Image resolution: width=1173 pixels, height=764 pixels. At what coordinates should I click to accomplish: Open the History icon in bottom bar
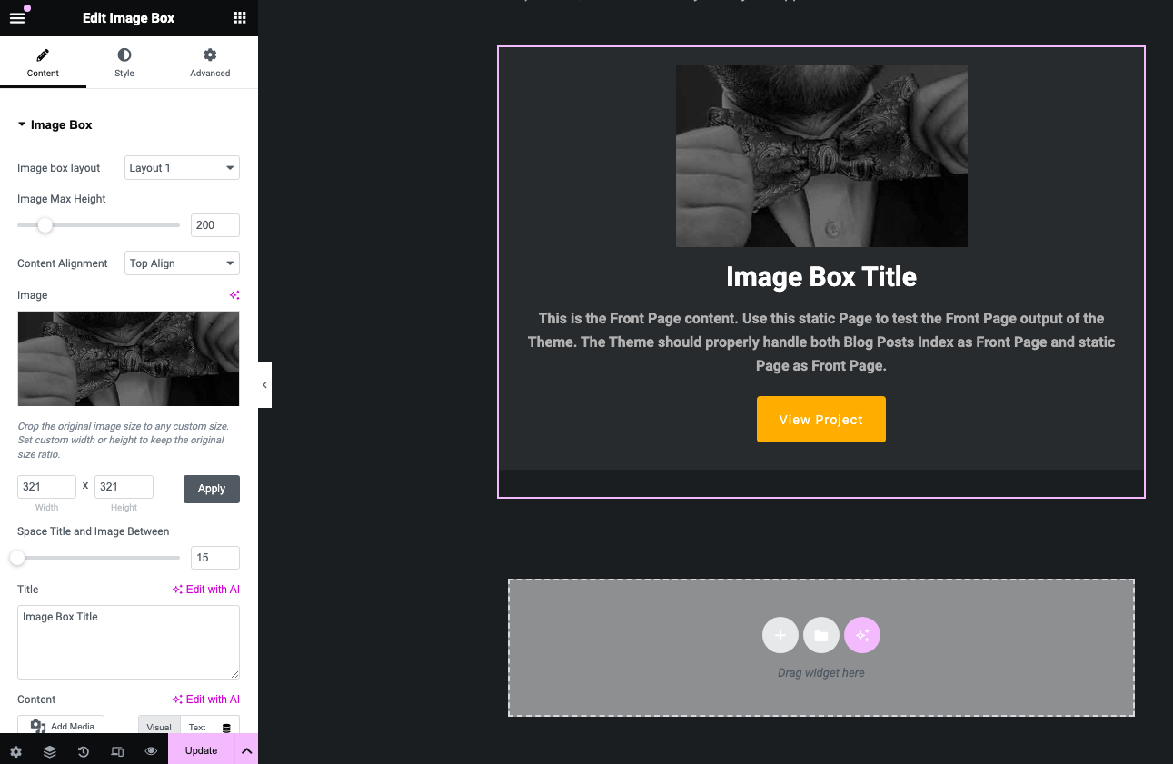[84, 751]
